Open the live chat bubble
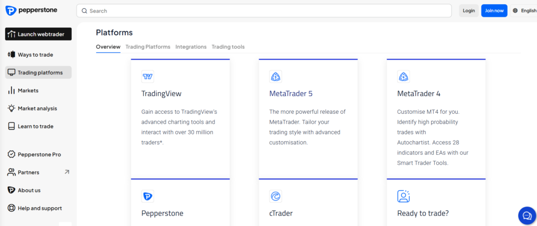This screenshot has width=537, height=226. tap(527, 216)
